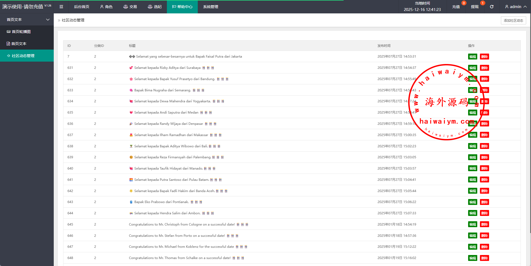The image size is (531, 266).
Task: Open 提现 notifications with badge
Action: tap(475, 7)
